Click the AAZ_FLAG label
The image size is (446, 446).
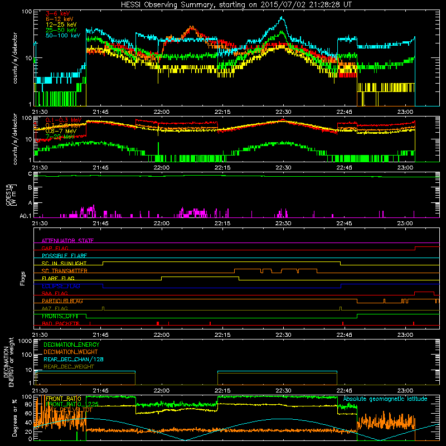click(55, 308)
